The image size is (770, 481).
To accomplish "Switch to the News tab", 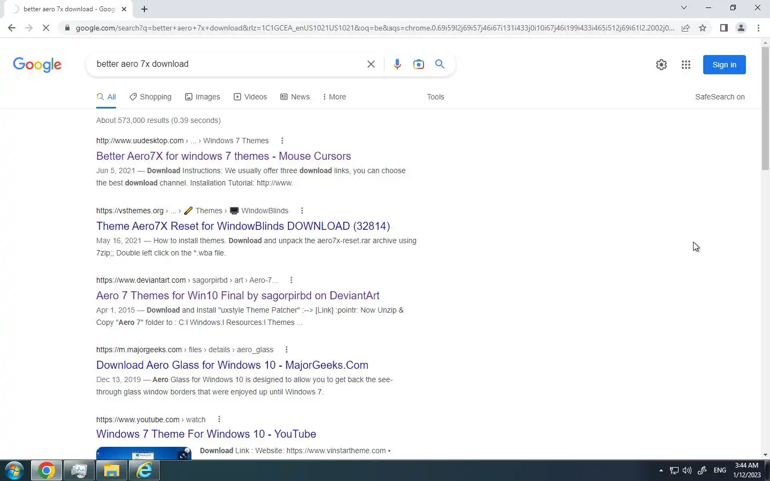I will [x=295, y=97].
